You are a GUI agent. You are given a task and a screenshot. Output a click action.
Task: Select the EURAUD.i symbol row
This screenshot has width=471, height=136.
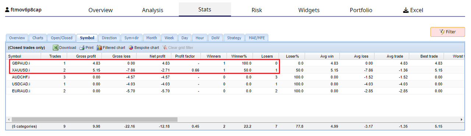[x=235, y=91]
